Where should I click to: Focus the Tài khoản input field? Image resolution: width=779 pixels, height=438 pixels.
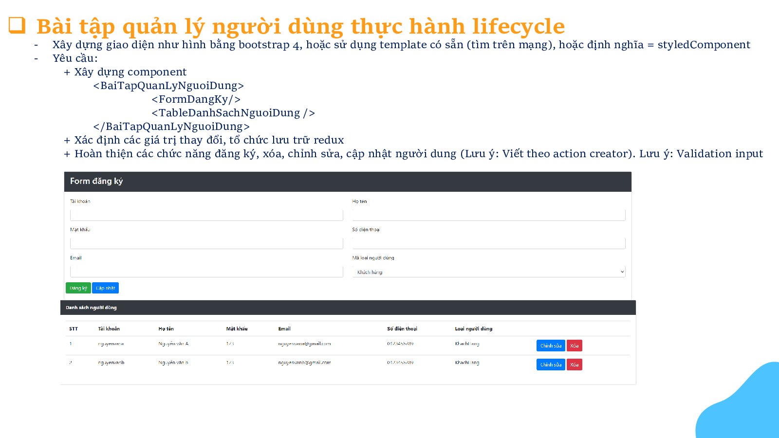[206, 215]
